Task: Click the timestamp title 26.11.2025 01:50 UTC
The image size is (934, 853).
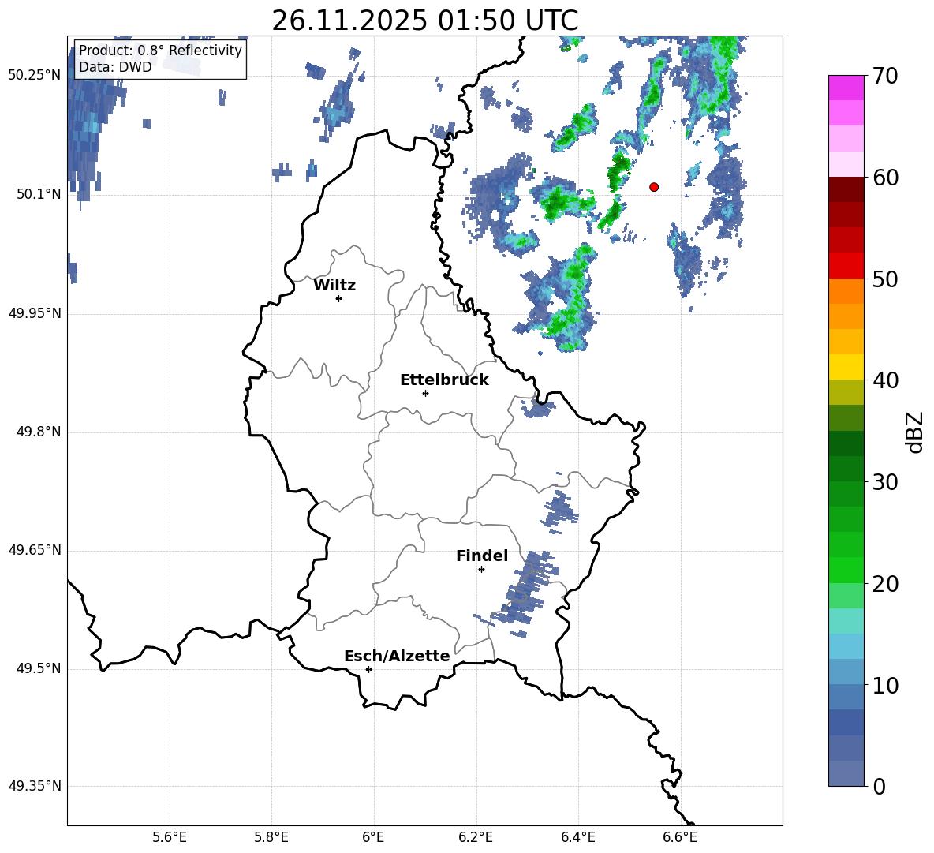Action: click(x=425, y=21)
